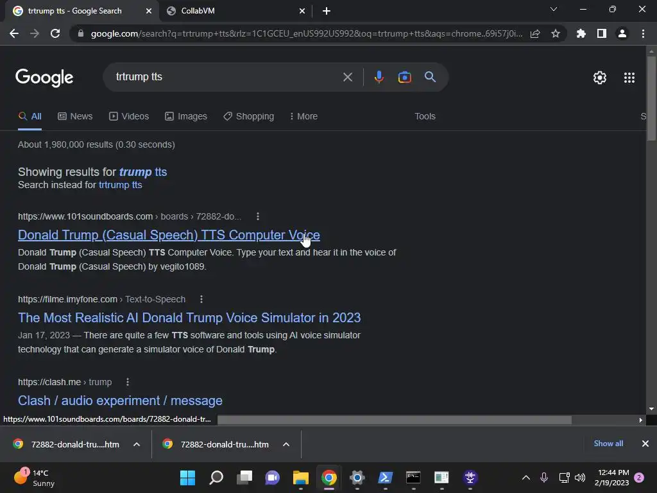Open the tab search chevron
657x493 pixels.
coord(554,9)
